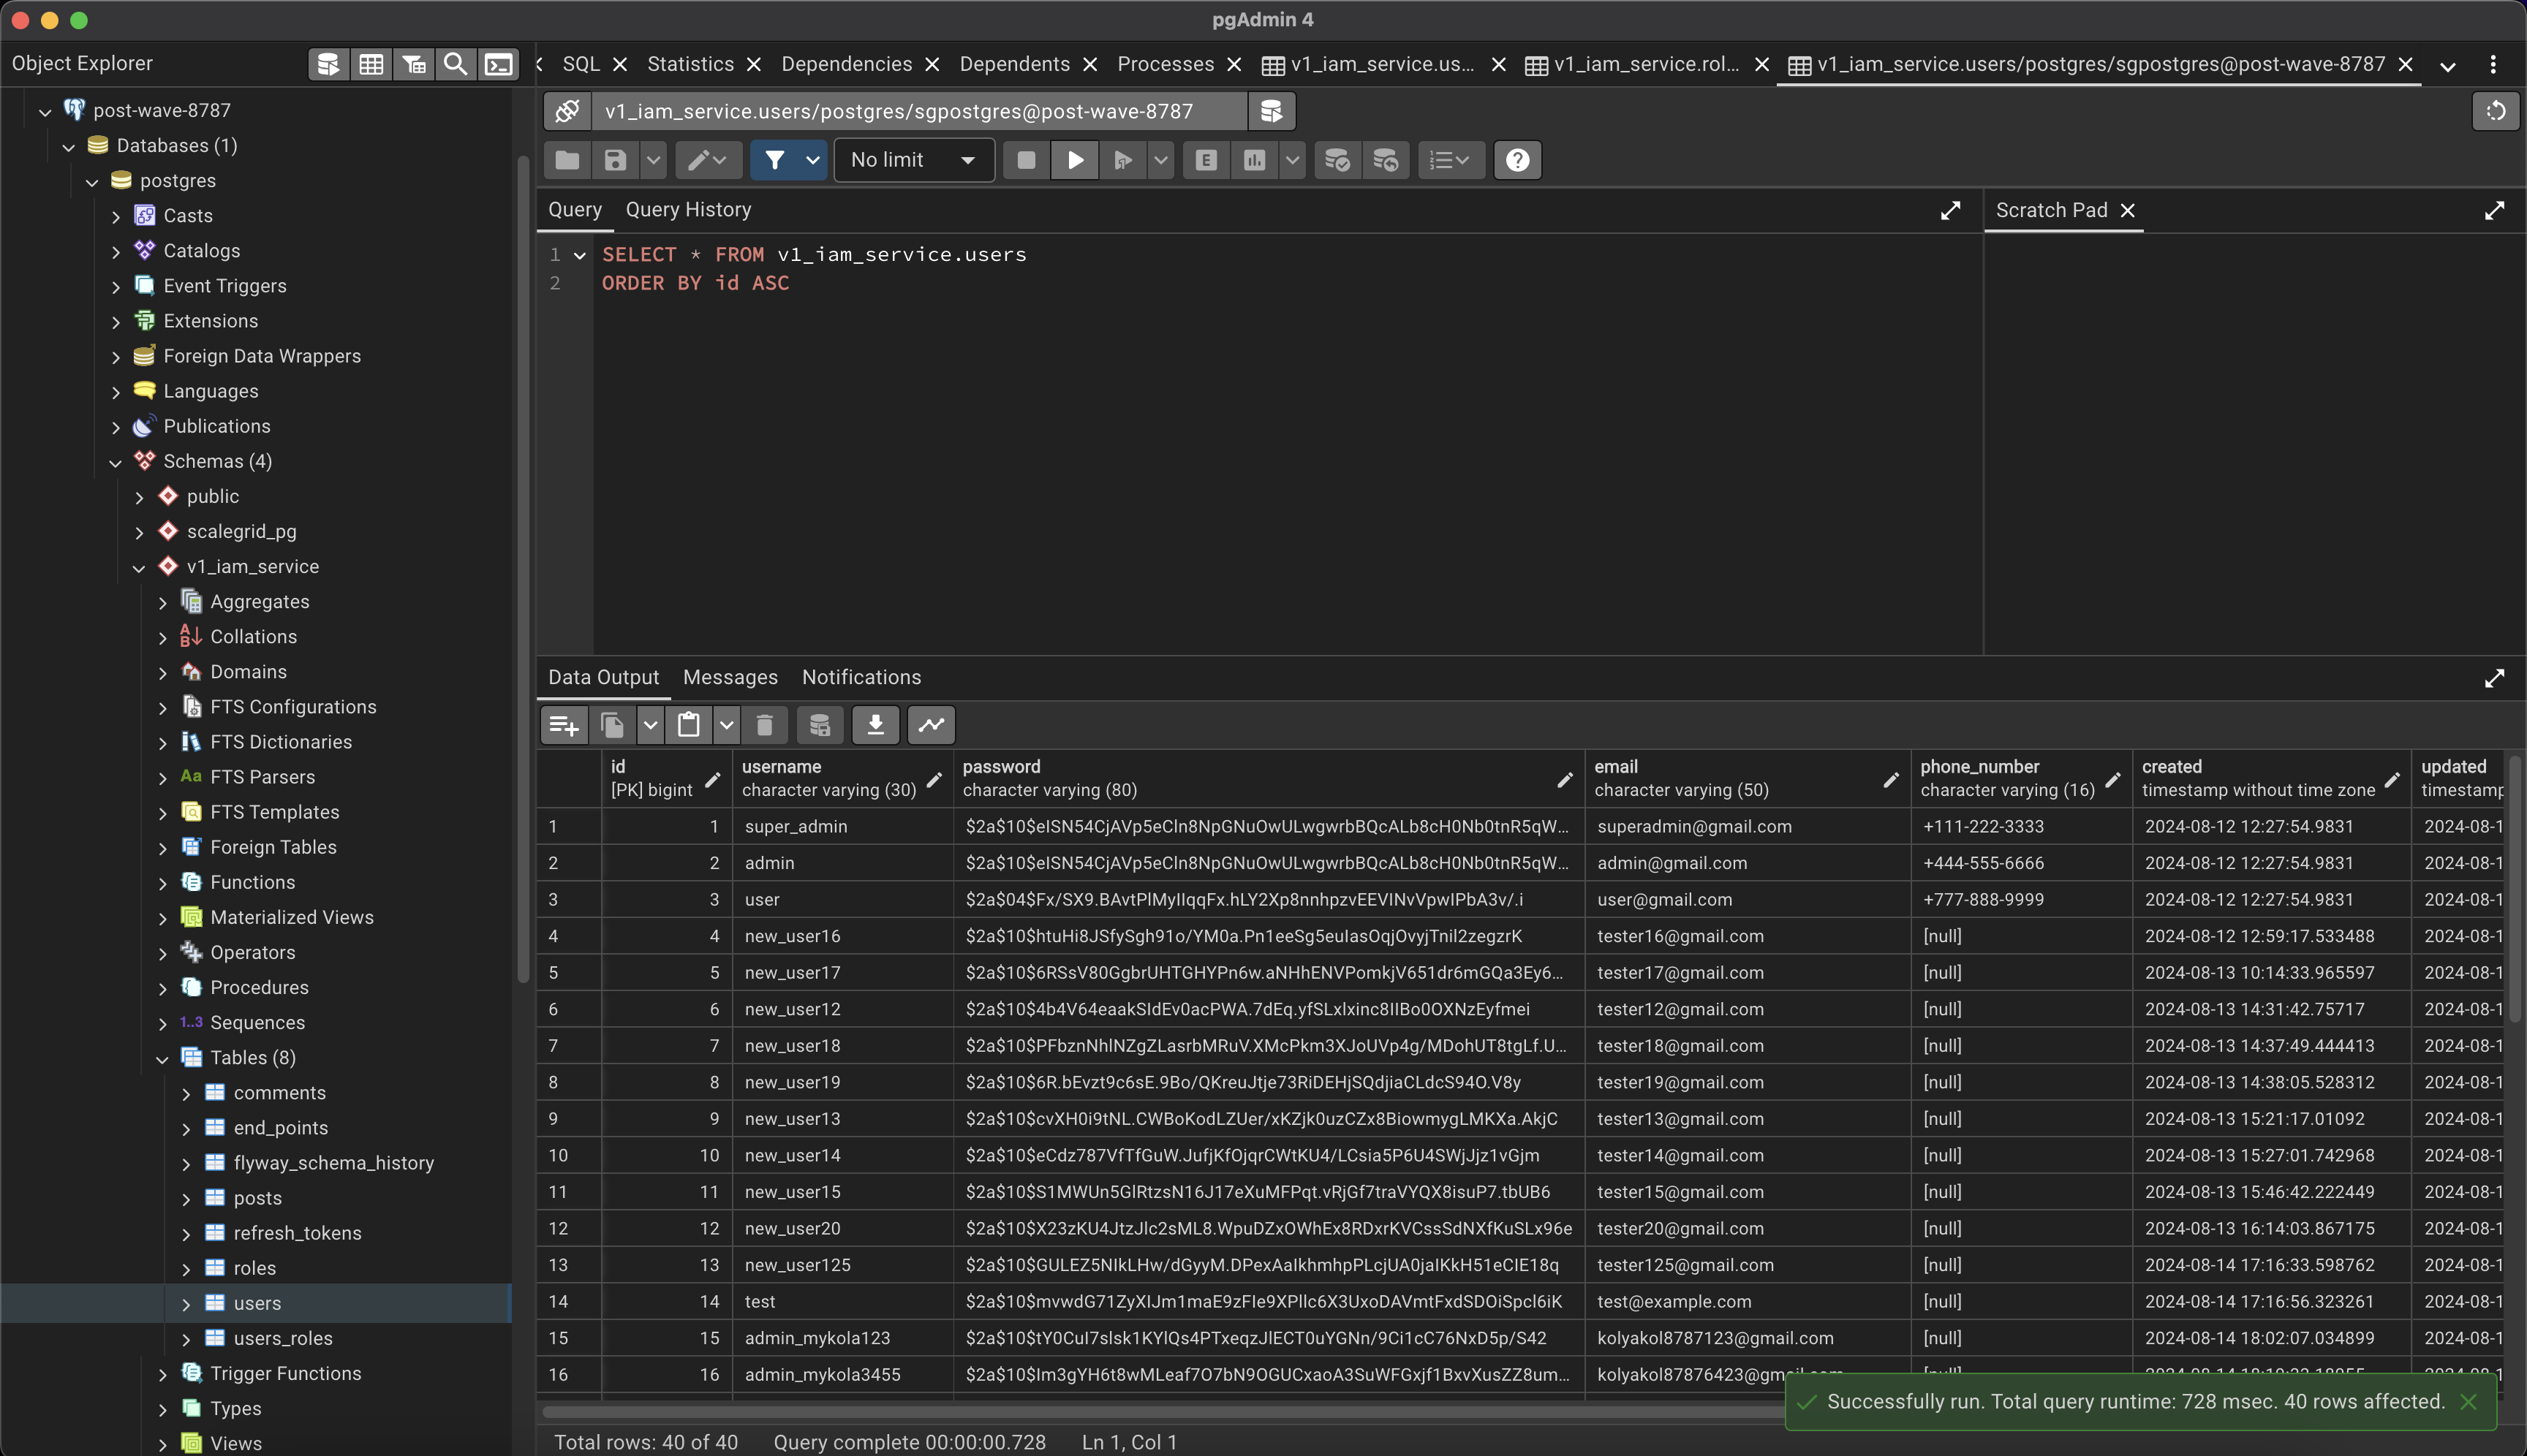
Task: Click View Data grid icon in Object Explorer
Action: tap(371, 64)
